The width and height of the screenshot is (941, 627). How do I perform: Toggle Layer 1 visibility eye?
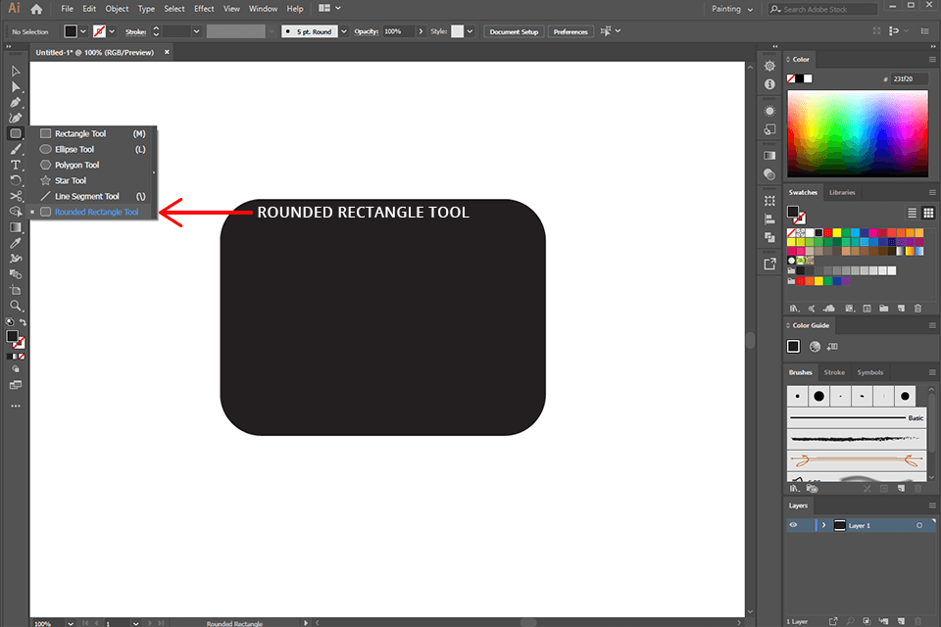pyautogui.click(x=794, y=525)
